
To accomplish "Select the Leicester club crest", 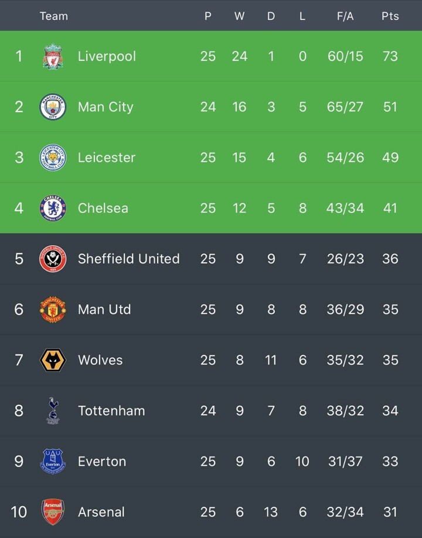I will tap(53, 157).
